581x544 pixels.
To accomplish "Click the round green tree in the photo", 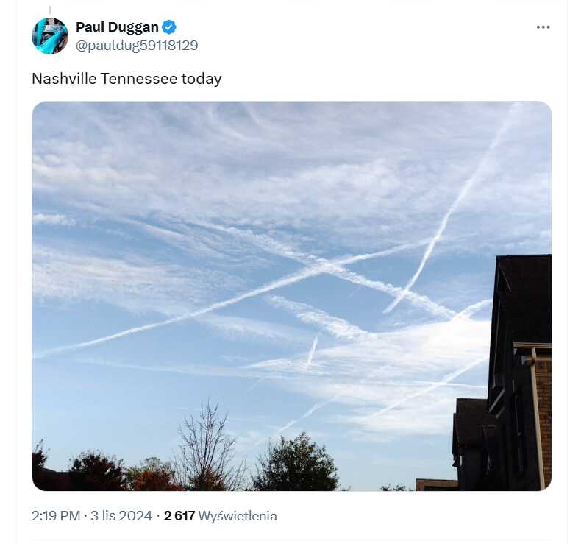I will pos(296,464).
